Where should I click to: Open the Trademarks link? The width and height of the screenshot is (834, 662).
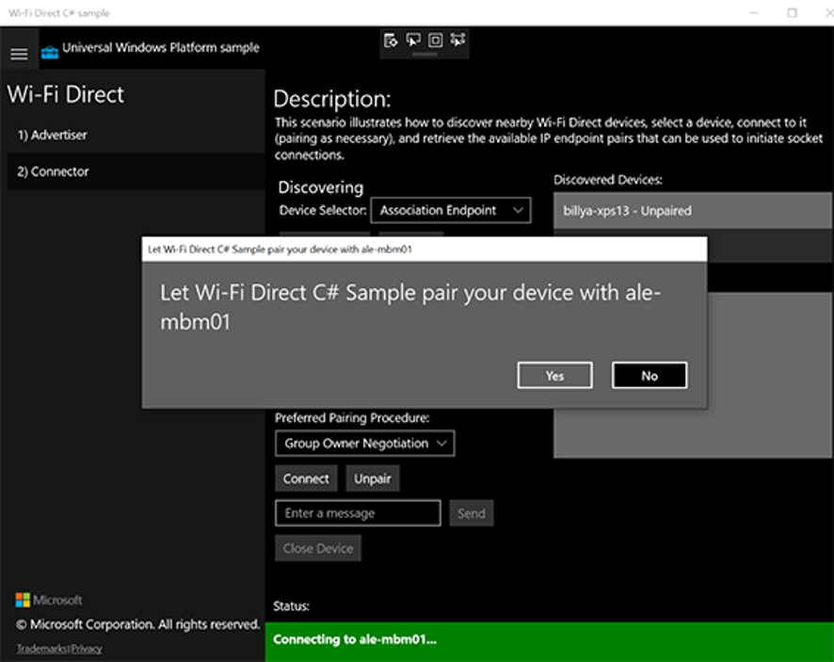tap(42, 649)
